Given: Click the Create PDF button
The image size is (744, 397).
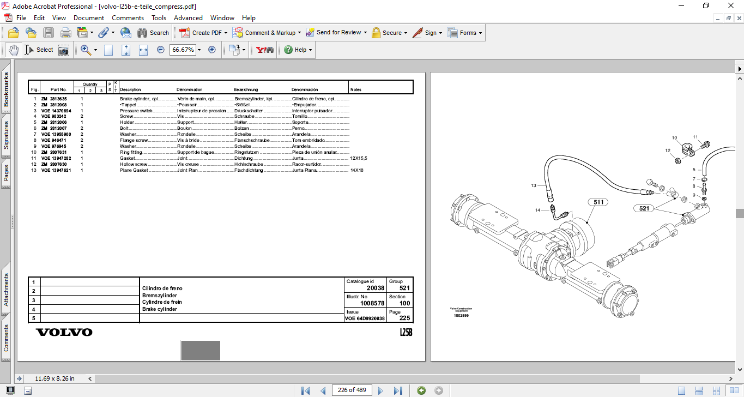Looking at the screenshot, I should pyautogui.click(x=203, y=33).
